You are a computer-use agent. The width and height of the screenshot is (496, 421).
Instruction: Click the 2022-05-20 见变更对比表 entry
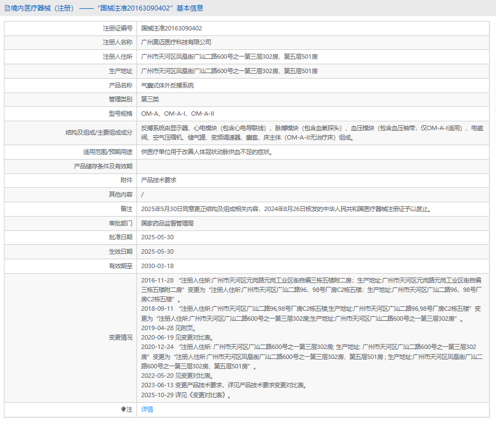178,376
